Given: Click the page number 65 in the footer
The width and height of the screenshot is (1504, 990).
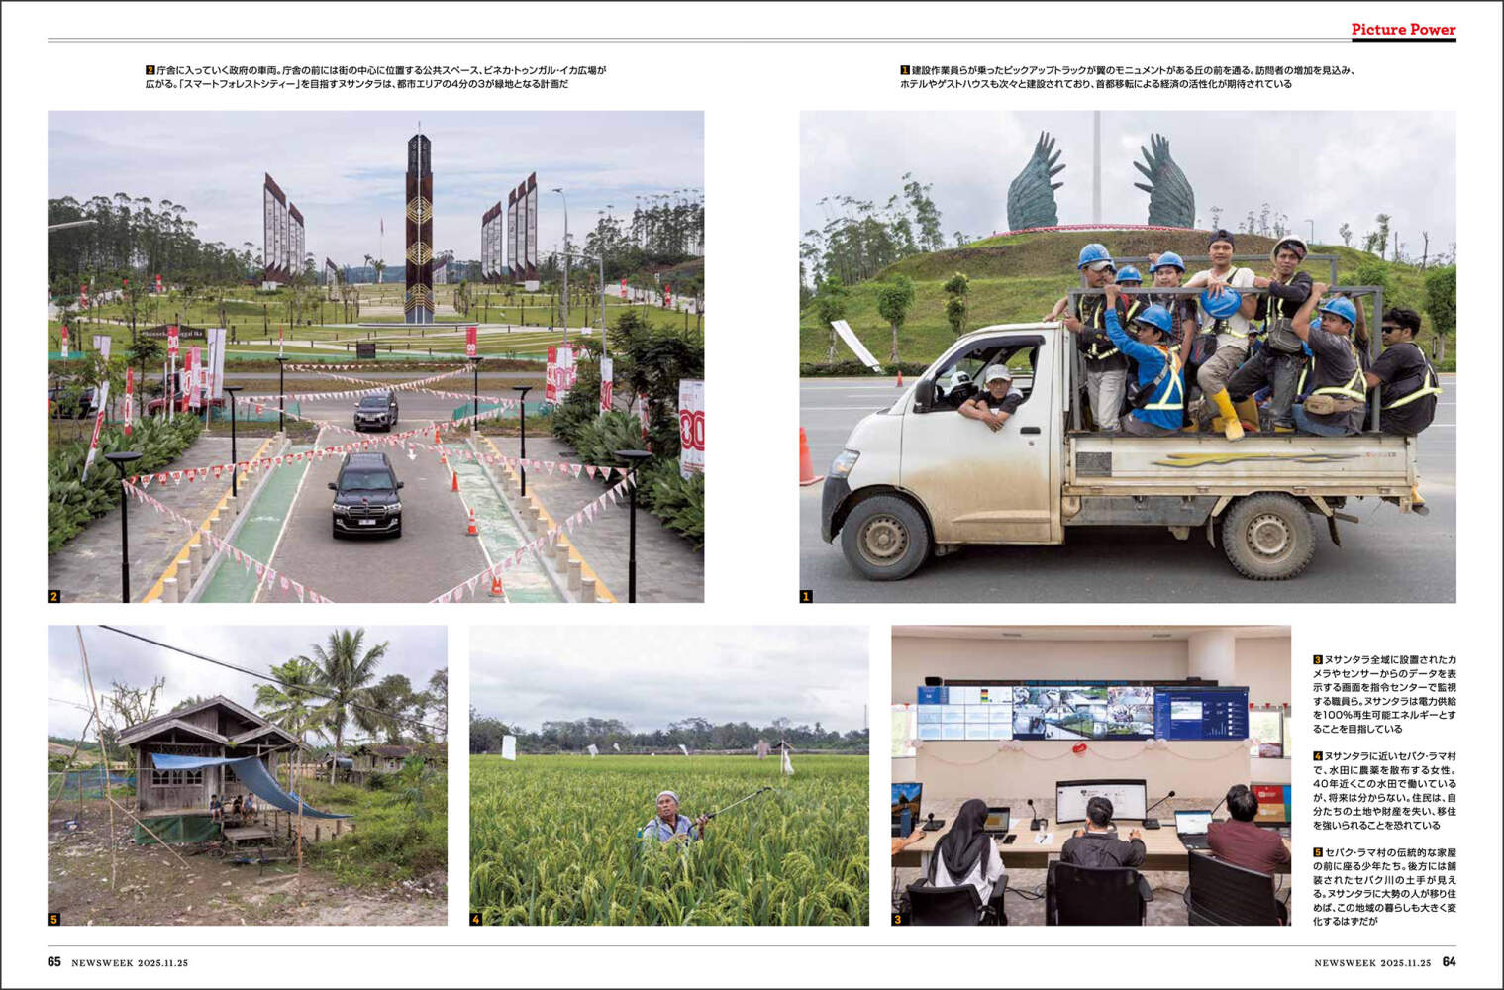Looking at the screenshot, I should 54,962.
